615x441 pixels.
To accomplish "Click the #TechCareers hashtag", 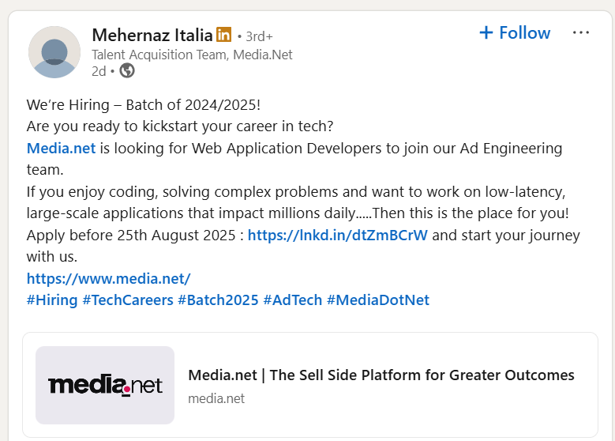I will pos(128,300).
